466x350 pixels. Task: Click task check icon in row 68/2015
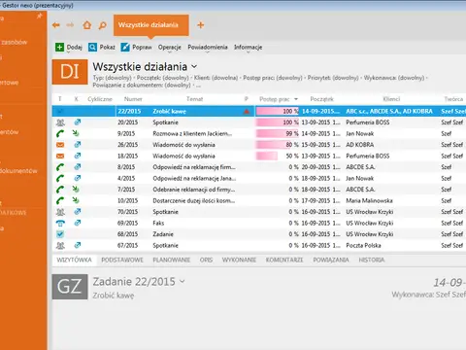[x=60, y=234]
